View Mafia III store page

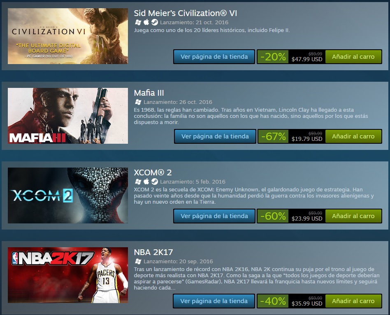click(x=215, y=136)
